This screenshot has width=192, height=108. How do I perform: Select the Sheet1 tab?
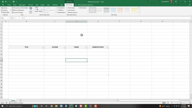point(13,100)
